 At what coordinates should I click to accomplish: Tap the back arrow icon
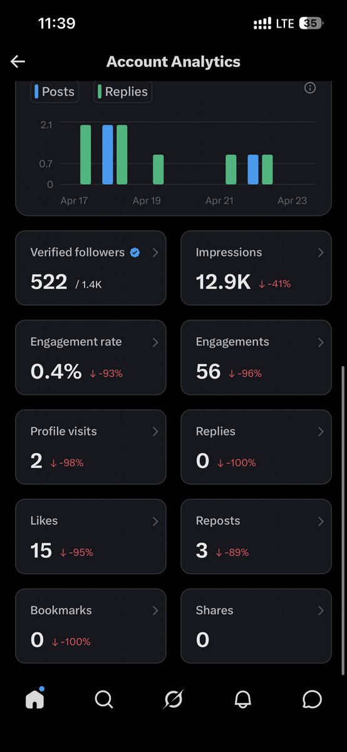pyautogui.click(x=18, y=61)
